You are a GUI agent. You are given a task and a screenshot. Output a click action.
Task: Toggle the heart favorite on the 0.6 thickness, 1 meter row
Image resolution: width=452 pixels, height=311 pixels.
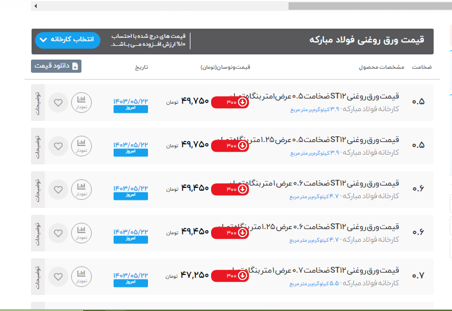(x=58, y=190)
